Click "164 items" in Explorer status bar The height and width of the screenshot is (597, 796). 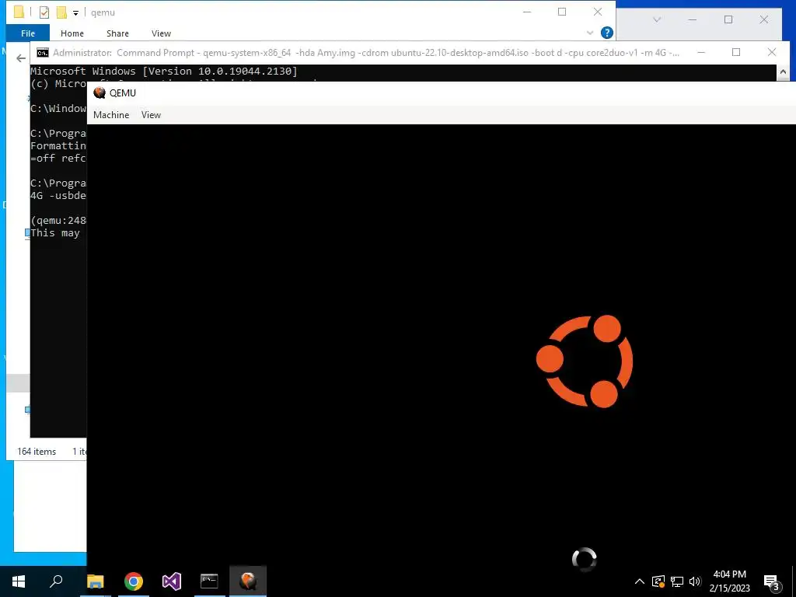pos(37,452)
